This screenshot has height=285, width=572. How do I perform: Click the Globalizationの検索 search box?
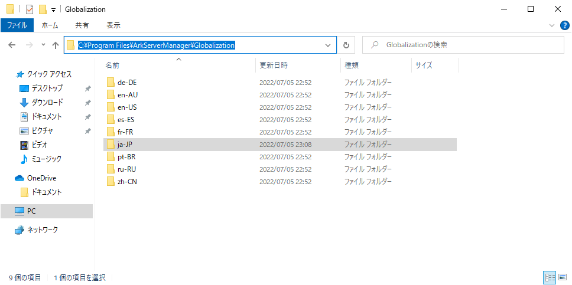(x=463, y=45)
